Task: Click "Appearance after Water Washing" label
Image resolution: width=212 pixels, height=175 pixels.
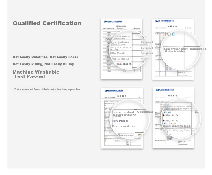Action: 176,50
